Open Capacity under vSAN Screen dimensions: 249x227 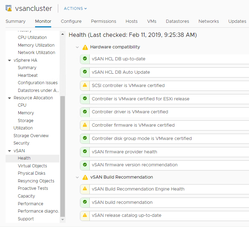(x=26, y=196)
